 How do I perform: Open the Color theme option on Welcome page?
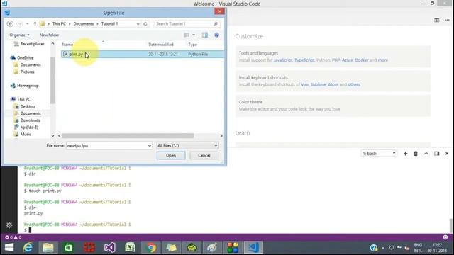(x=333, y=106)
